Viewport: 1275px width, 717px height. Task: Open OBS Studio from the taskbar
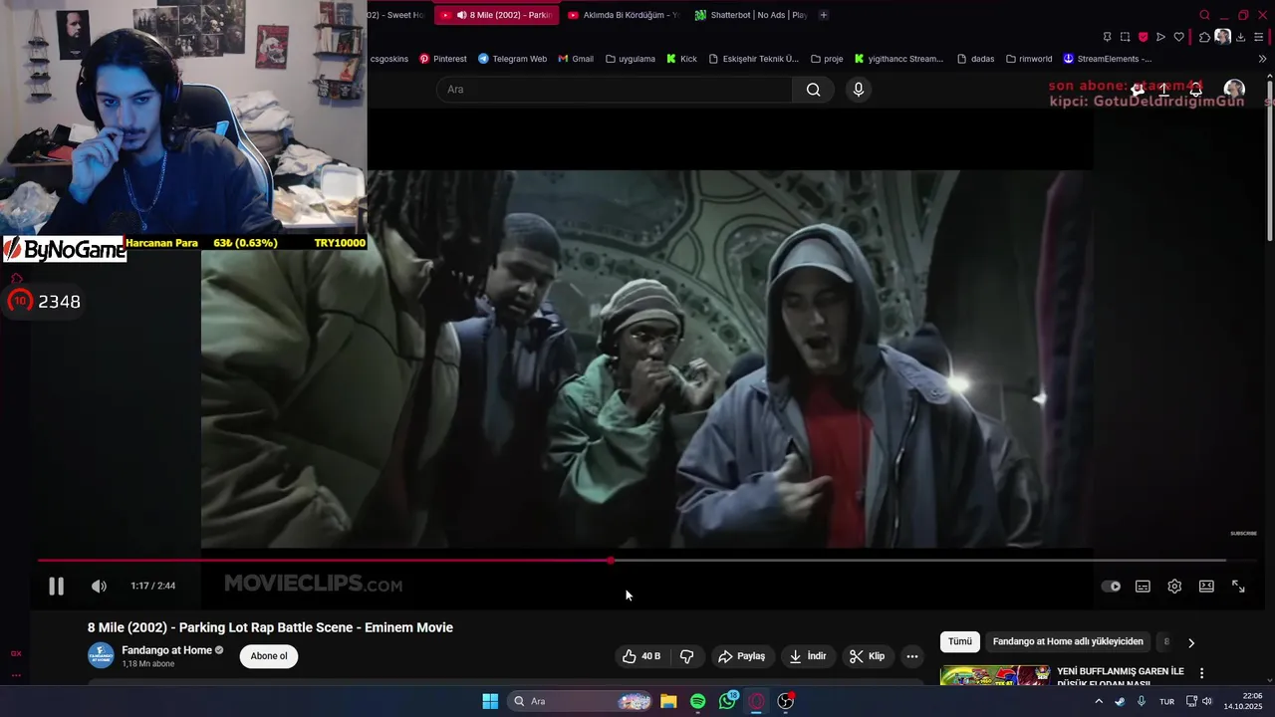pyautogui.click(x=785, y=701)
